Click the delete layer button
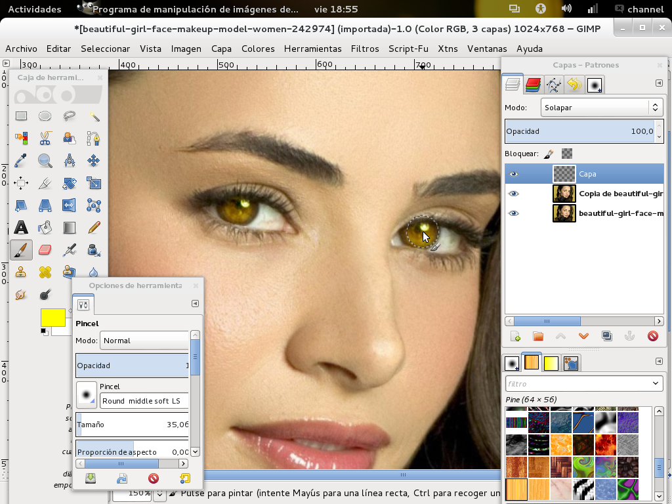Viewport: 672px width, 504px height. [x=653, y=335]
